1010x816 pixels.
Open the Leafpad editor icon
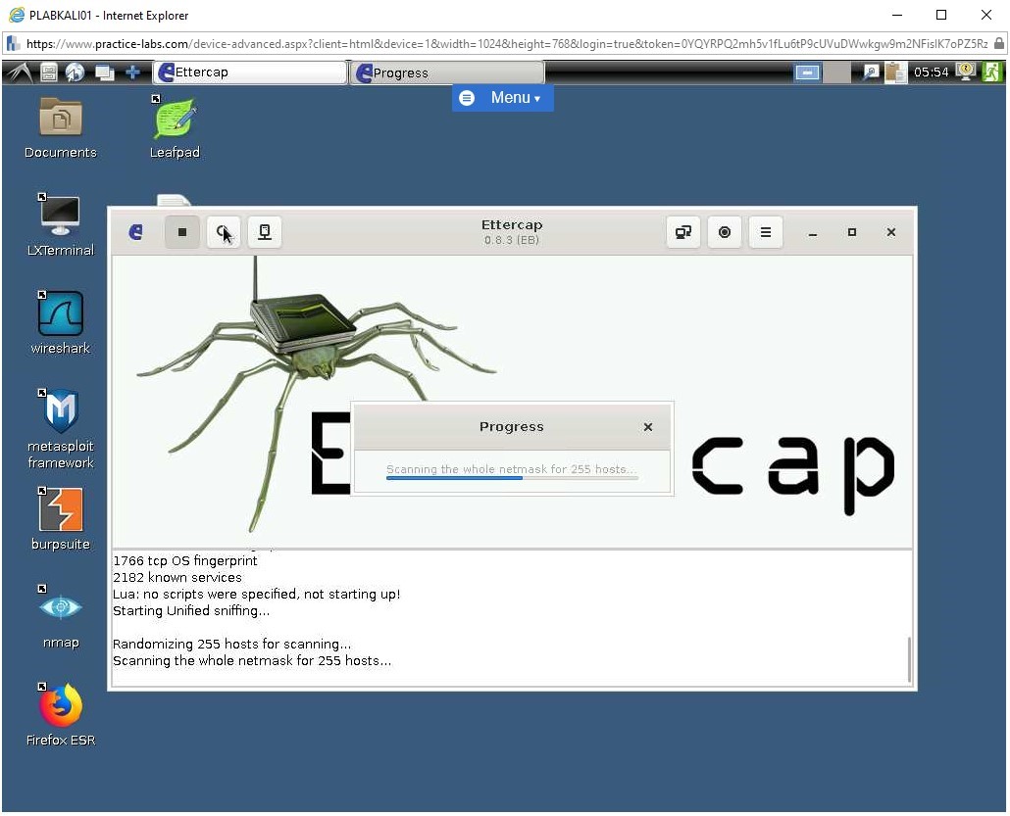pyautogui.click(x=175, y=120)
